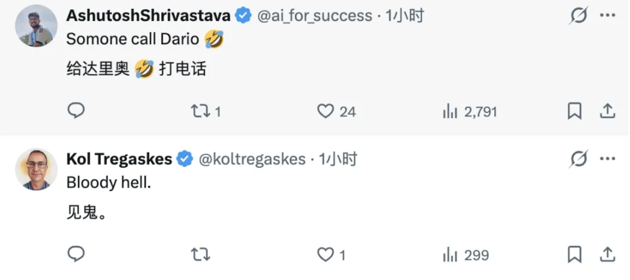Open AshutoshShrivastava's profile name link
The height and width of the screenshot is (280, 630).
coord(148,16)
